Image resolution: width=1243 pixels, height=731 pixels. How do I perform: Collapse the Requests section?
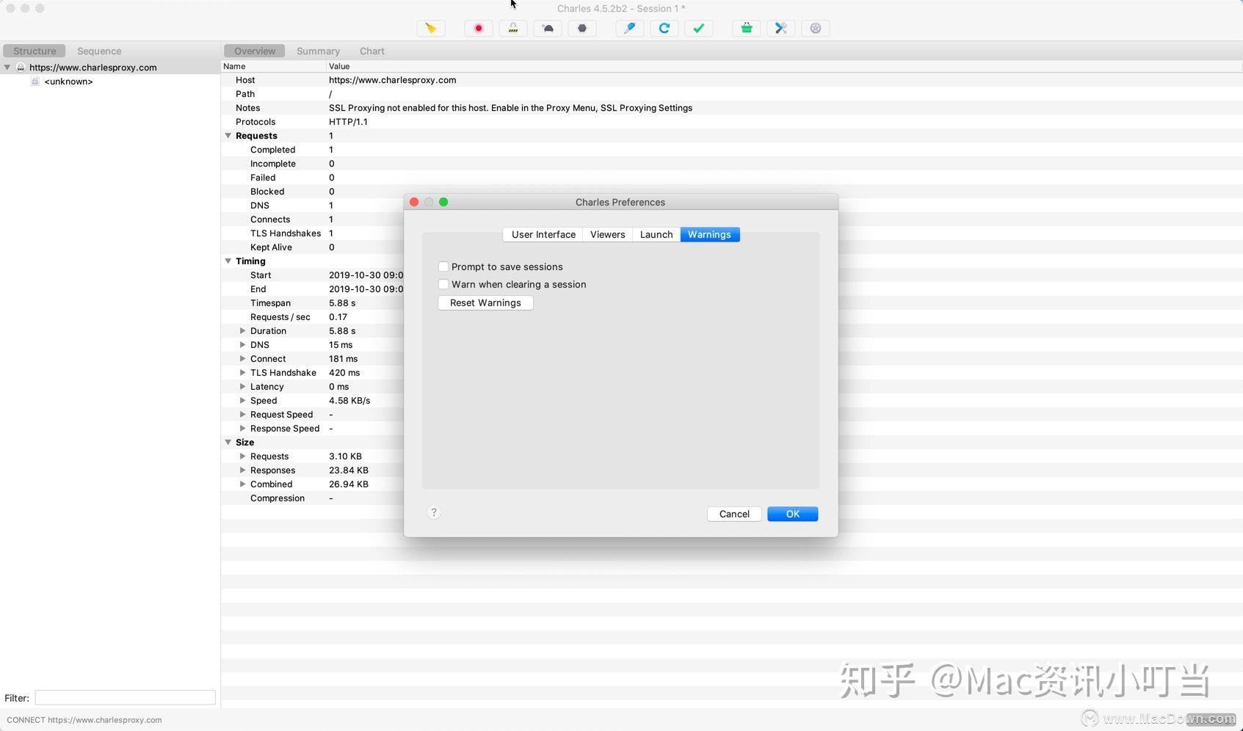pos(228,136)
